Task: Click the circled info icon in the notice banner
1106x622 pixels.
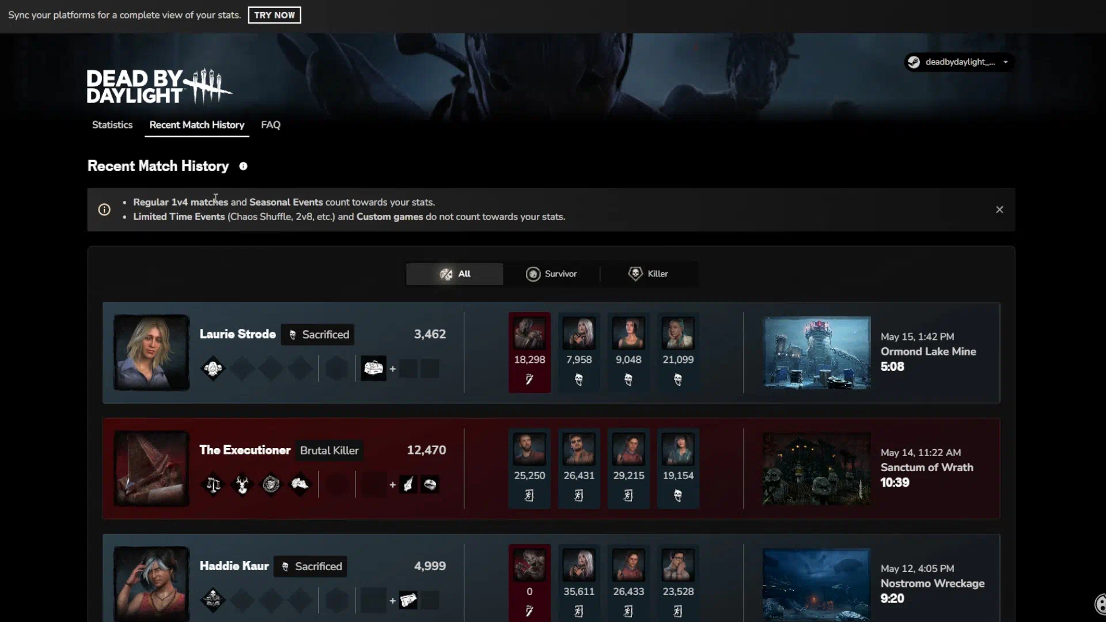Action: 104,210
